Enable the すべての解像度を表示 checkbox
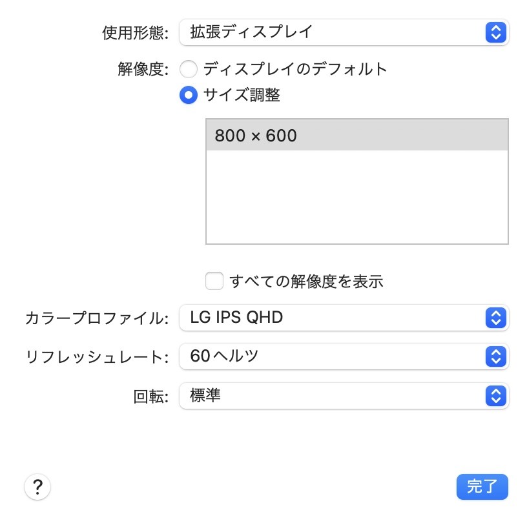 [x=214, y=282]
